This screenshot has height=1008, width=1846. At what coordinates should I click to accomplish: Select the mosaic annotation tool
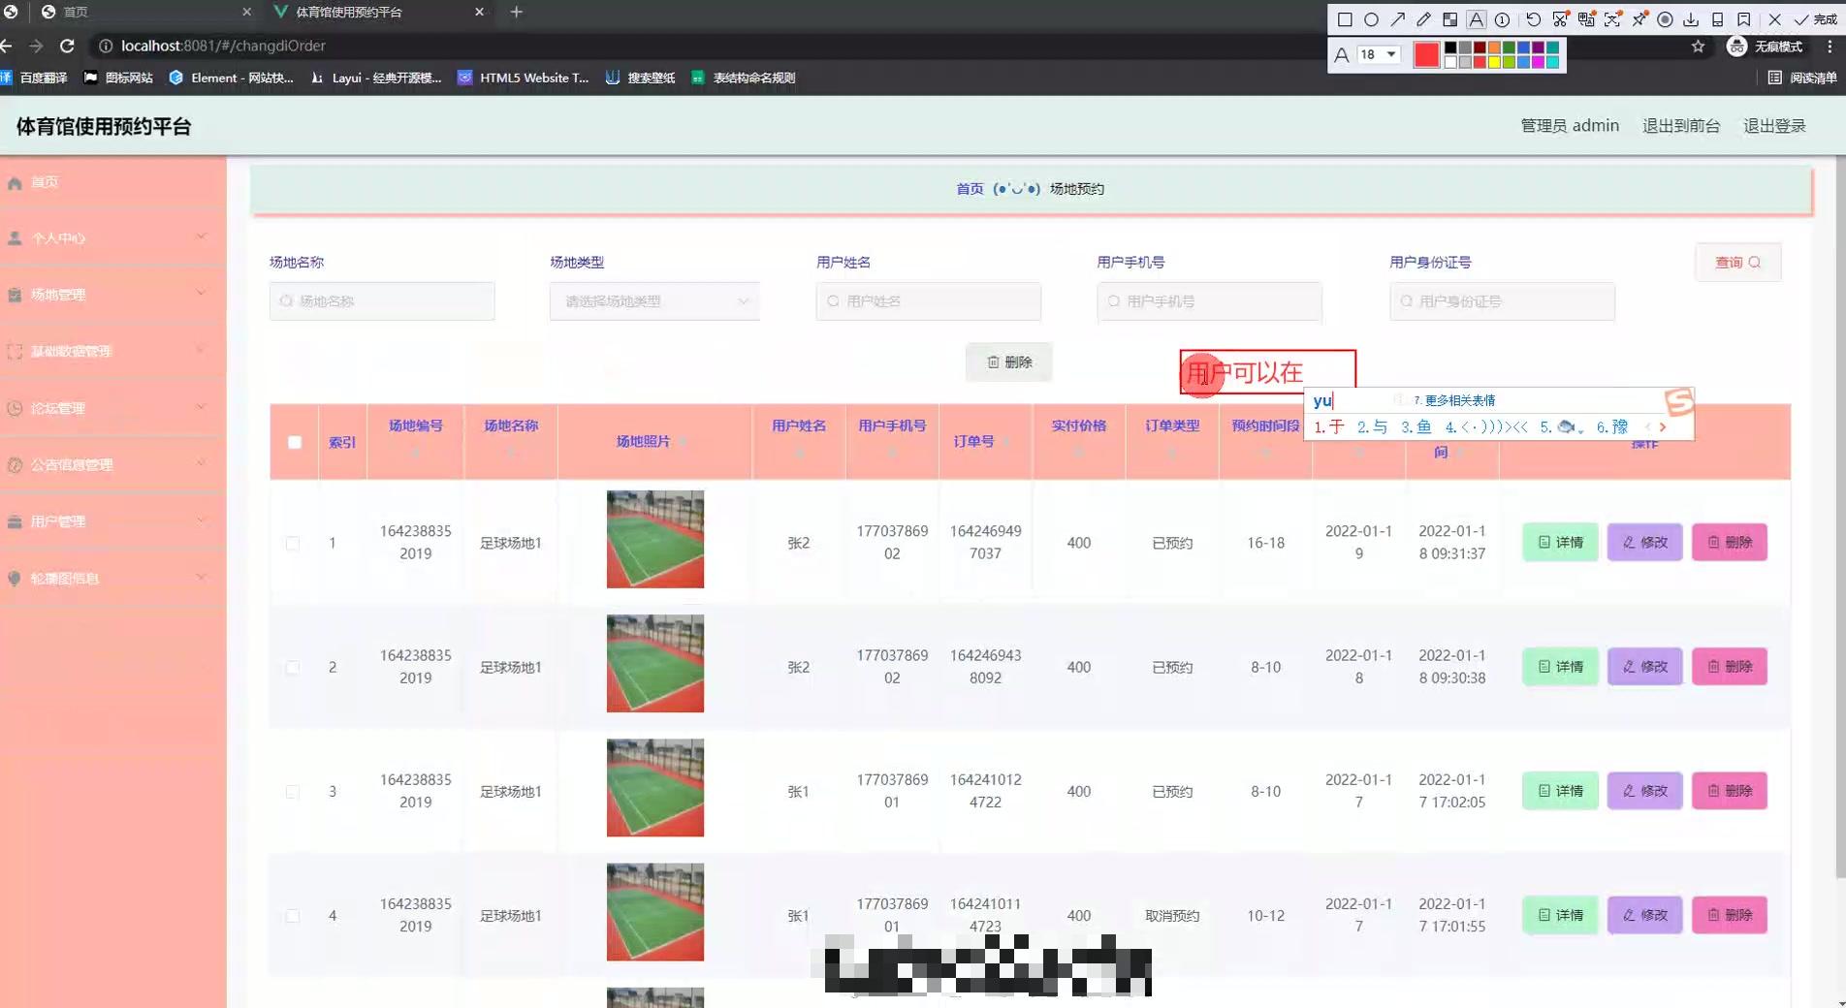pos(1450,18)
